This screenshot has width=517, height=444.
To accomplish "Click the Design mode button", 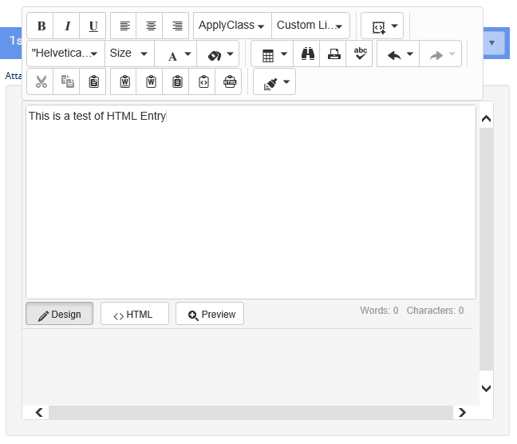I will (x=59, y=314).
